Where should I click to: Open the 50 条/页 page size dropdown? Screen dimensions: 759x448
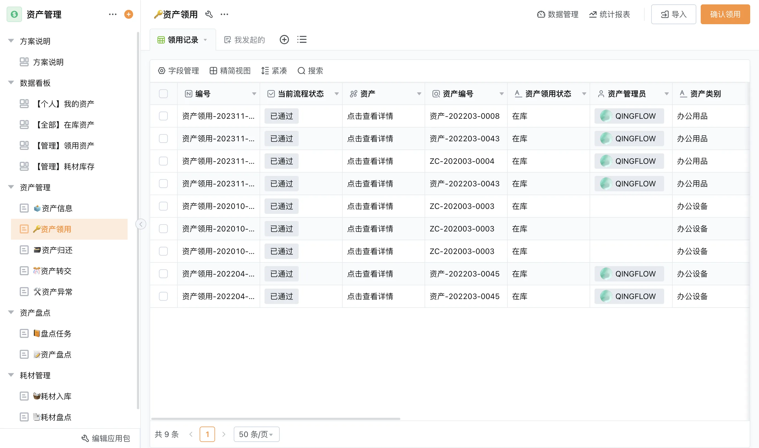(x=256, y=434)
